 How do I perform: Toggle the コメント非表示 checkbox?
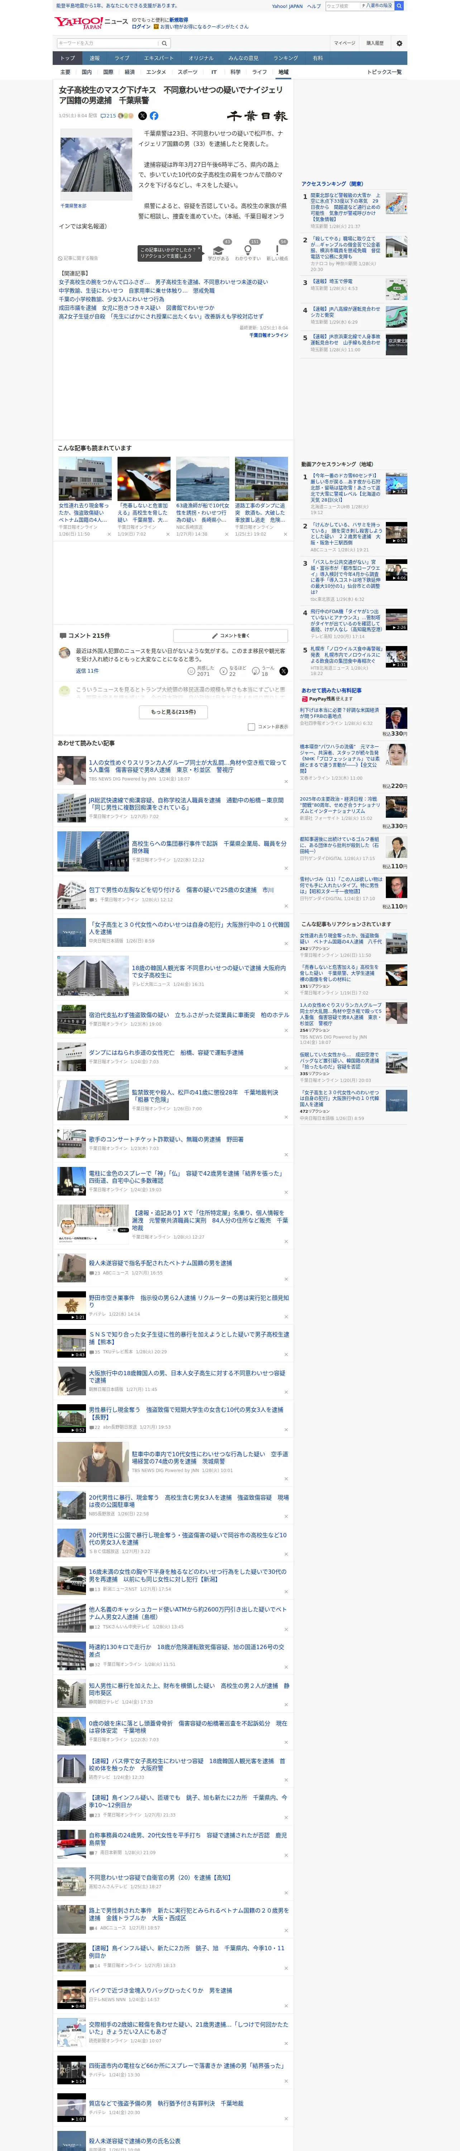(x=251, y=726)
